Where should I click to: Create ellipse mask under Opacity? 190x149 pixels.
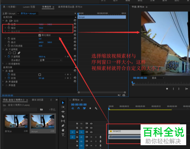(10, 53)
